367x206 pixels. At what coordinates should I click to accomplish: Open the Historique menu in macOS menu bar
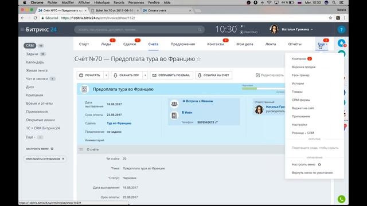click(101, 2)
